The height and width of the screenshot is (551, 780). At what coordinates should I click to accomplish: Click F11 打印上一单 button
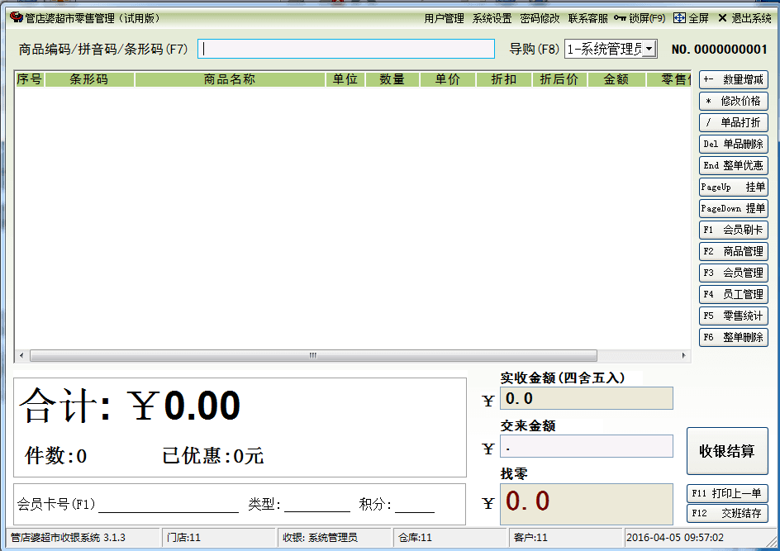click(x=727, y=493)
